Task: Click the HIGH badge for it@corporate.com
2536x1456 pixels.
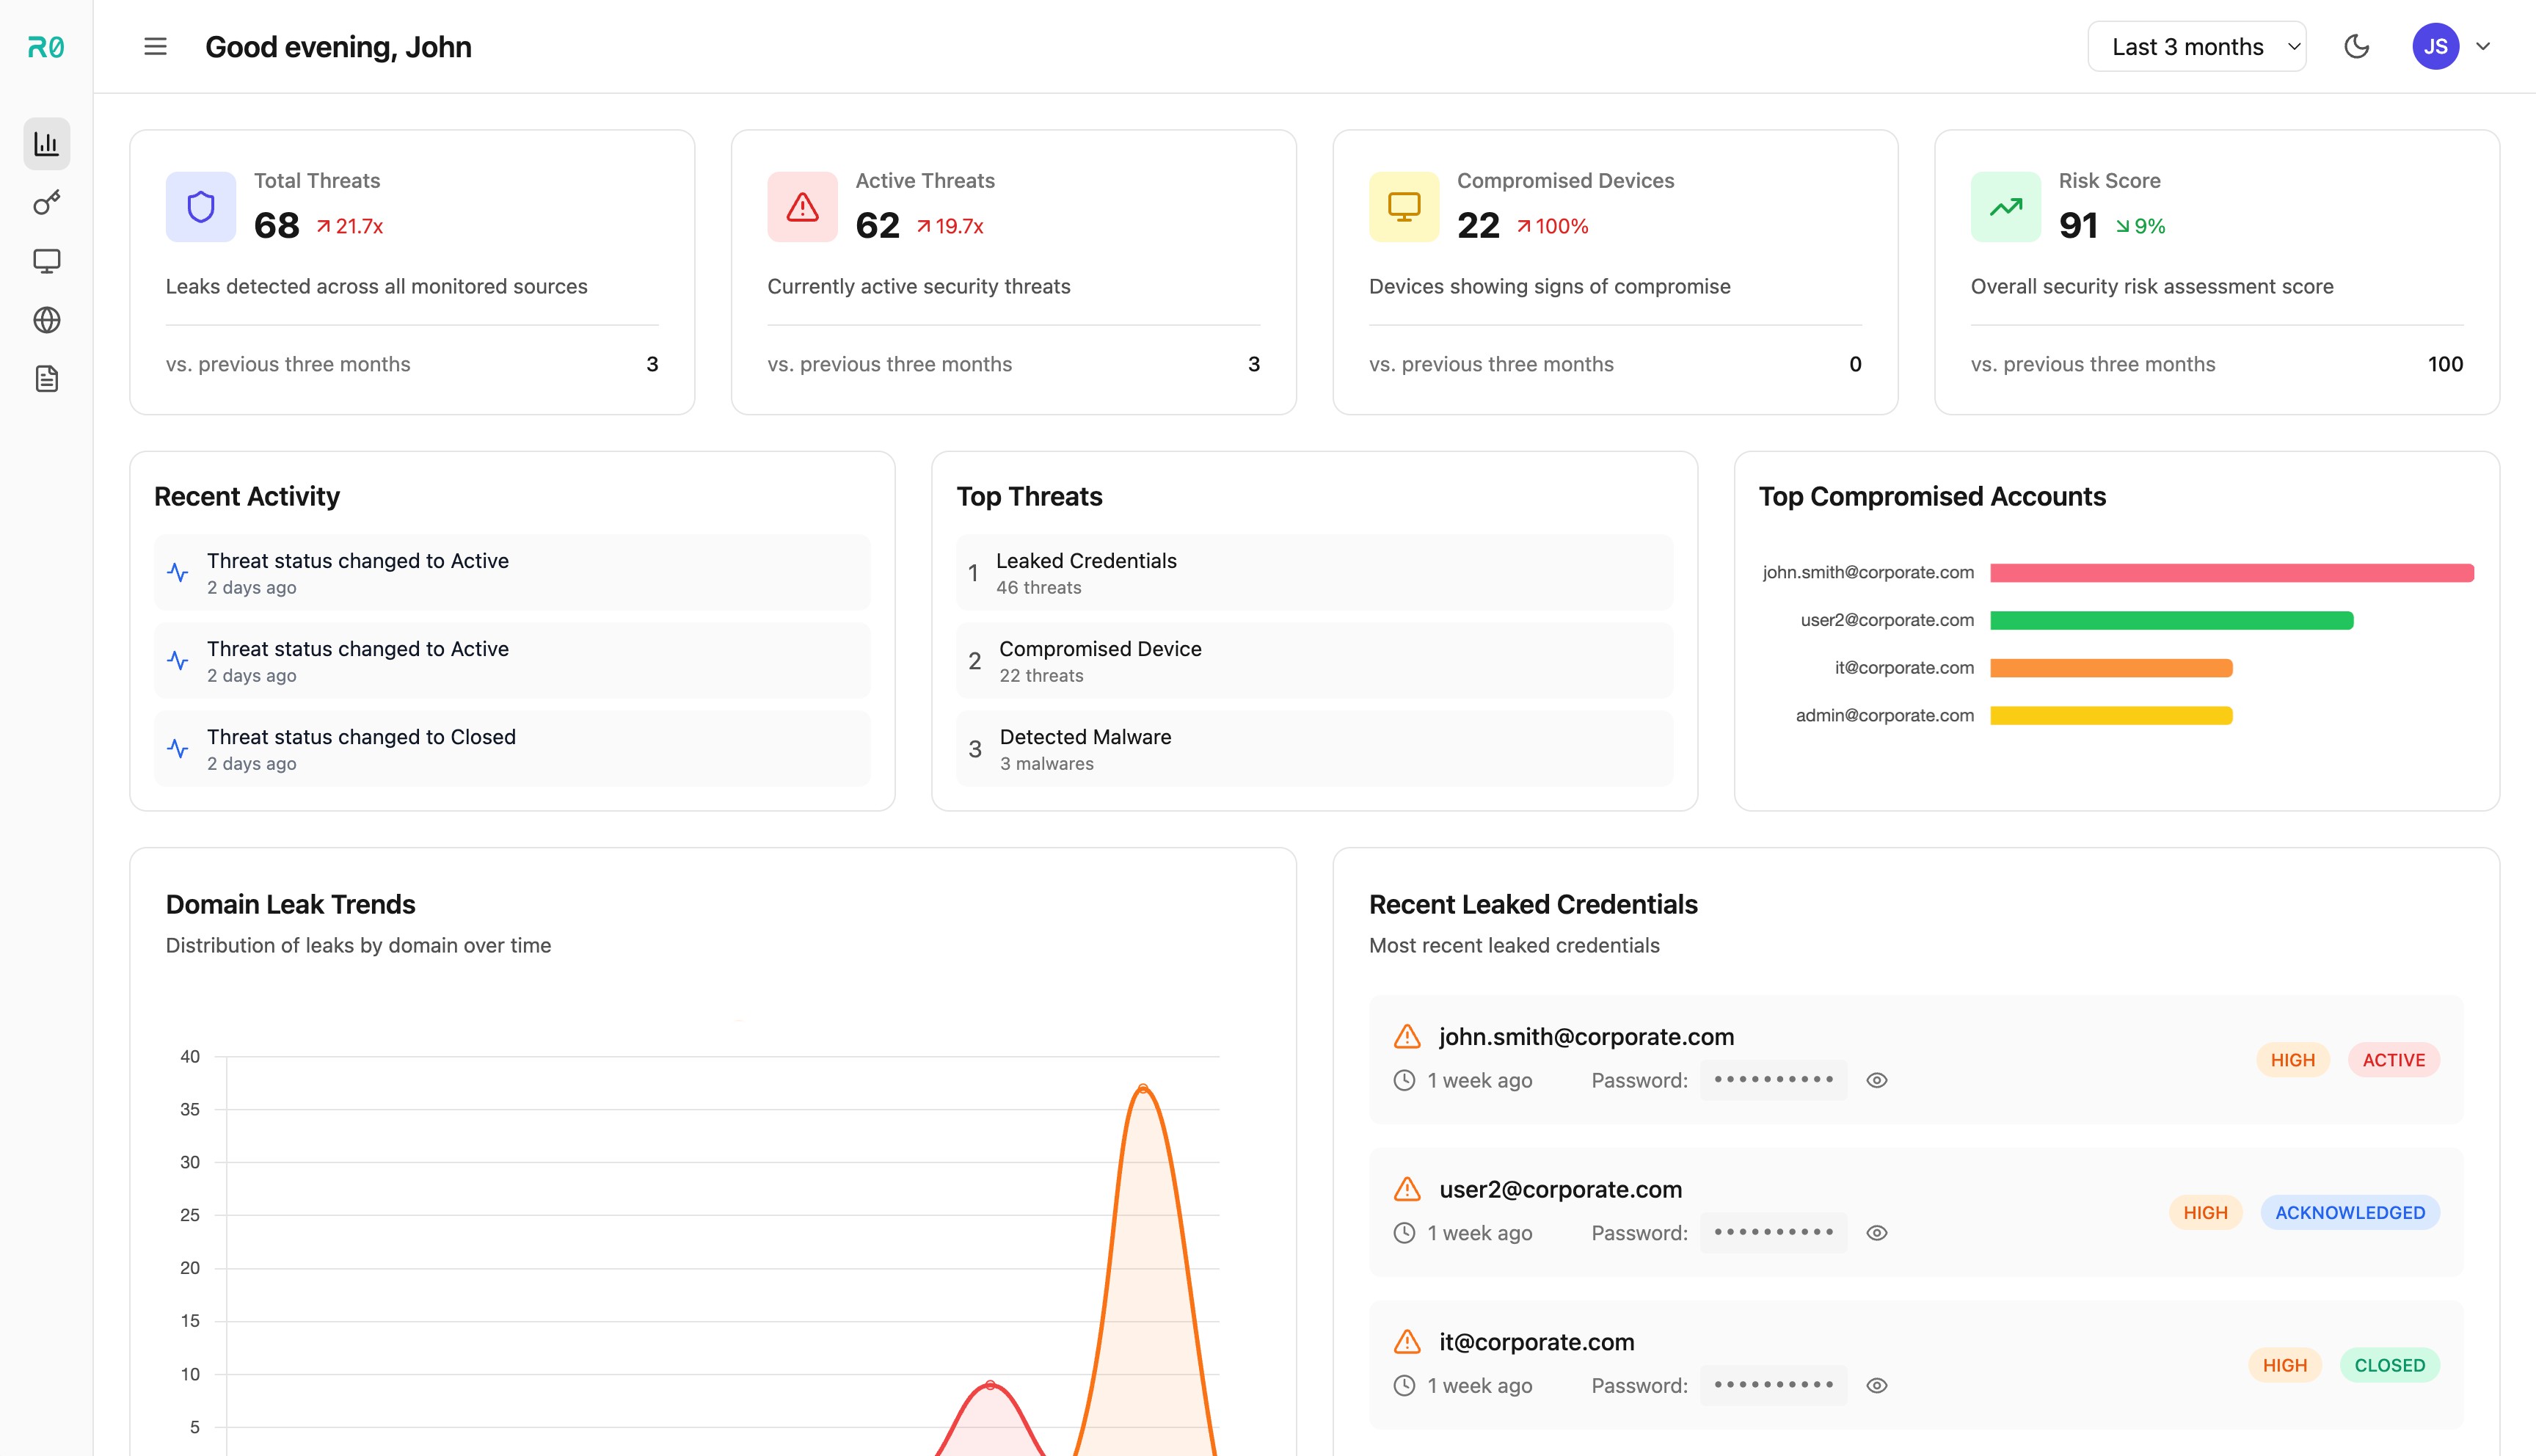Action: click(2285, 1366)
